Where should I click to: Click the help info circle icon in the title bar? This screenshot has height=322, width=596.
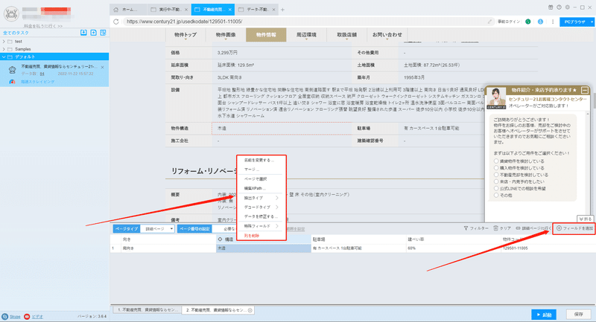[559, 7]
